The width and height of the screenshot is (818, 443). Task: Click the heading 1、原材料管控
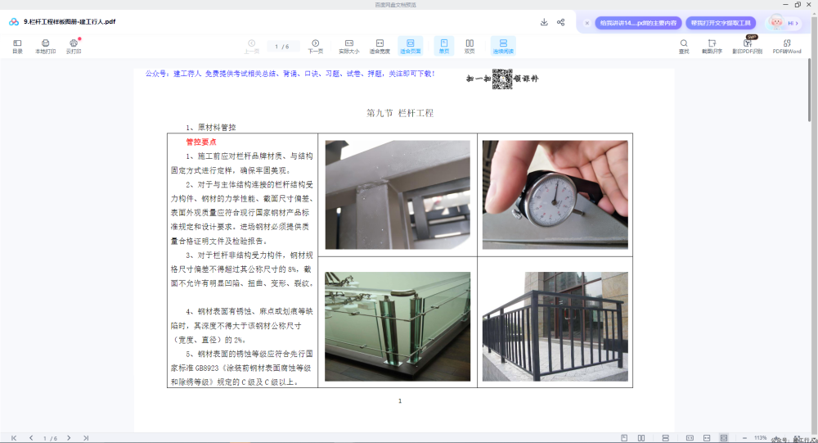211,127
